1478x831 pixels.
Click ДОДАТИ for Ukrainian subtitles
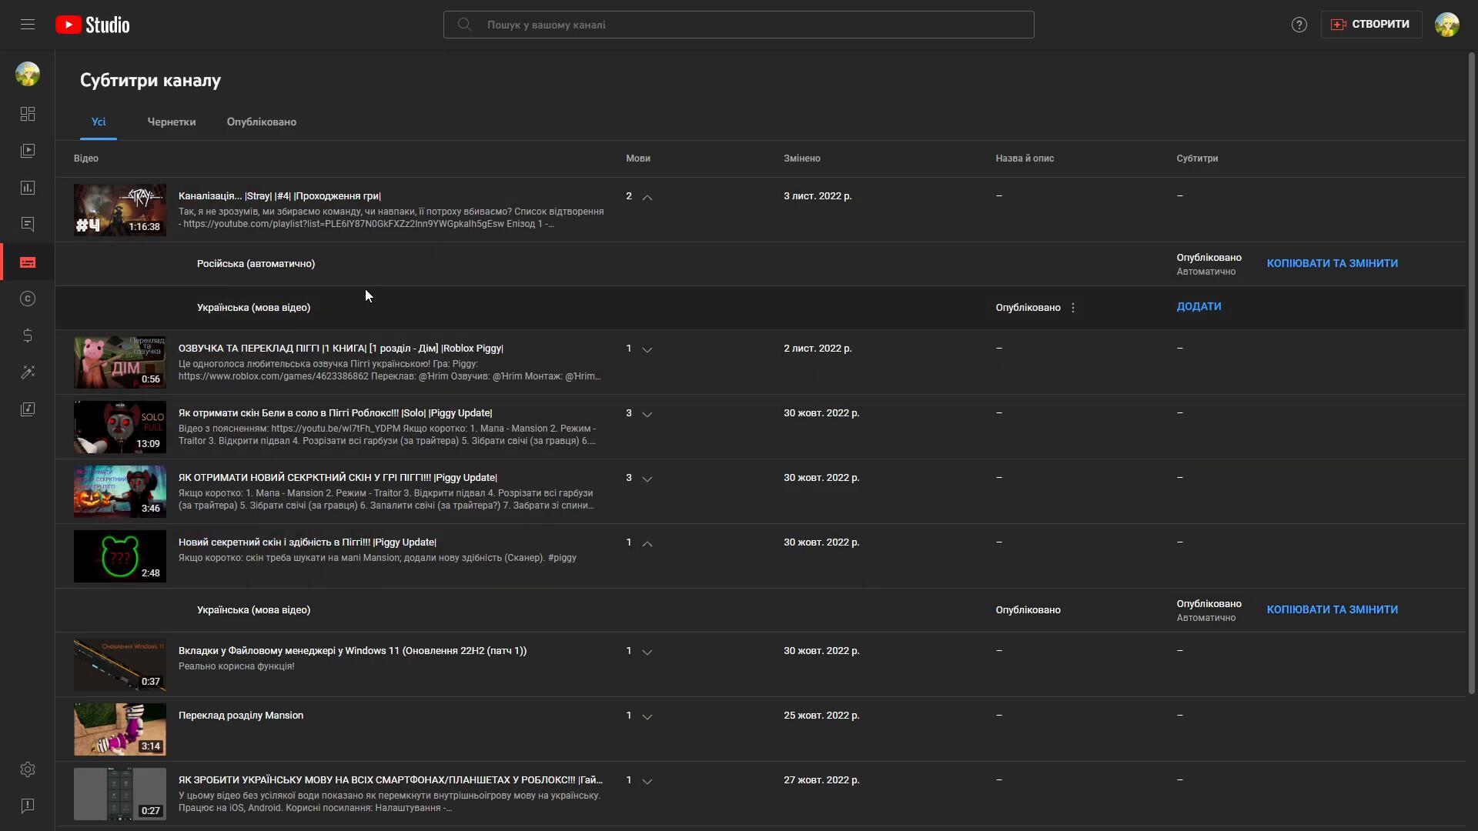coord(1199,306)
